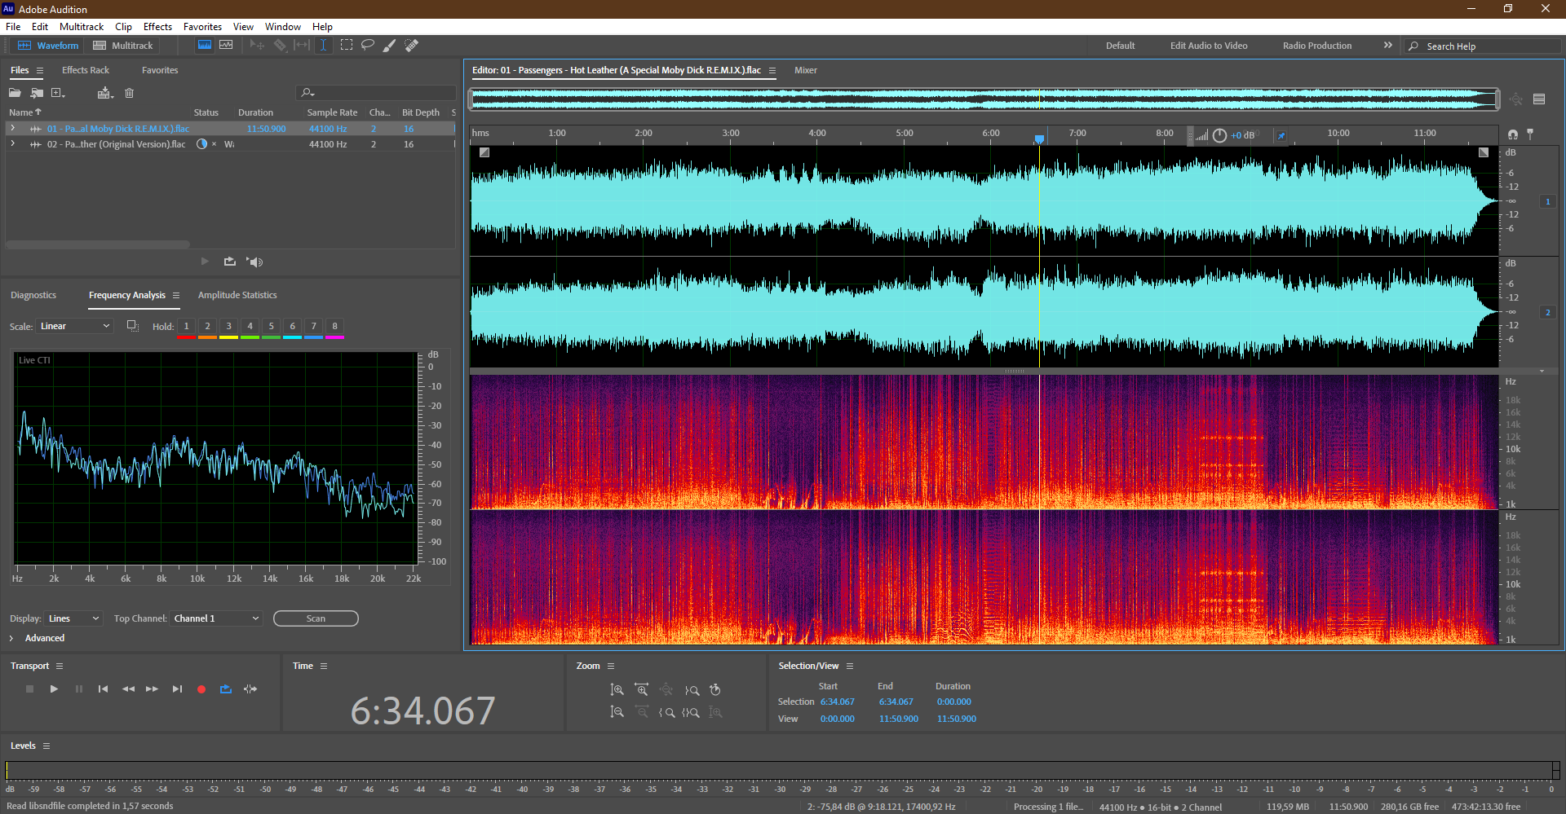
Task: Toggle Skip Selection in Transport
Action: [x=250, y=689]
